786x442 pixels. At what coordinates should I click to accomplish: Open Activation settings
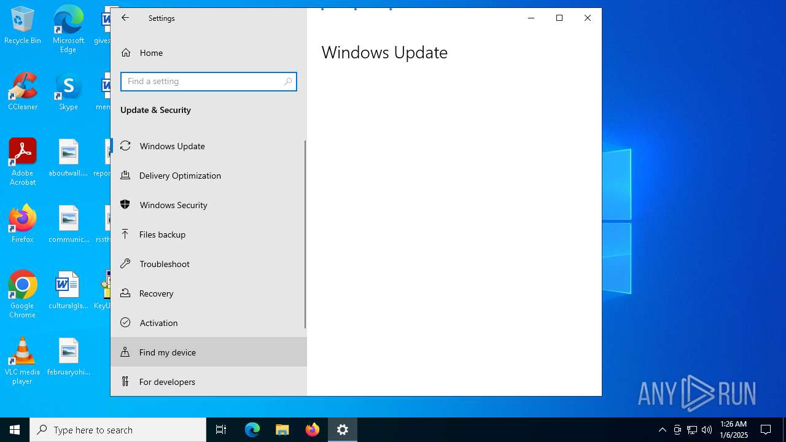pyautogui.click(x=208, y=323)
